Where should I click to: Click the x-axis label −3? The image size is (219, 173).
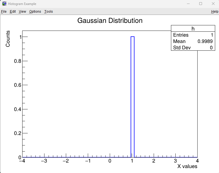(x=44, y=161)
